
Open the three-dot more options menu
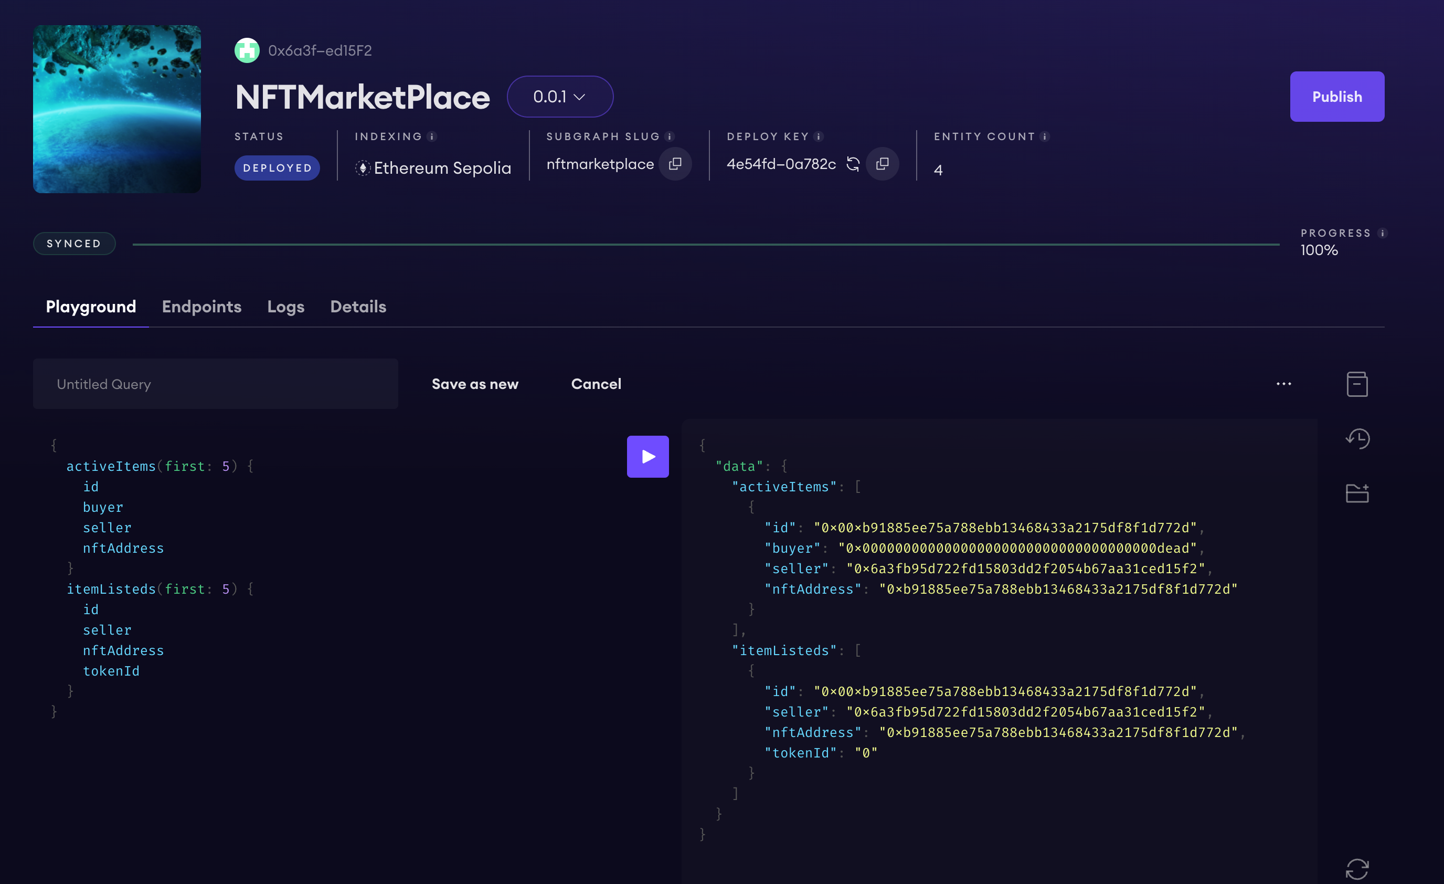point(1283,384)
